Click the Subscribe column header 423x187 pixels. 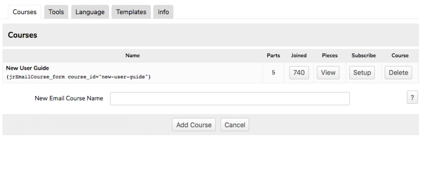364,56
